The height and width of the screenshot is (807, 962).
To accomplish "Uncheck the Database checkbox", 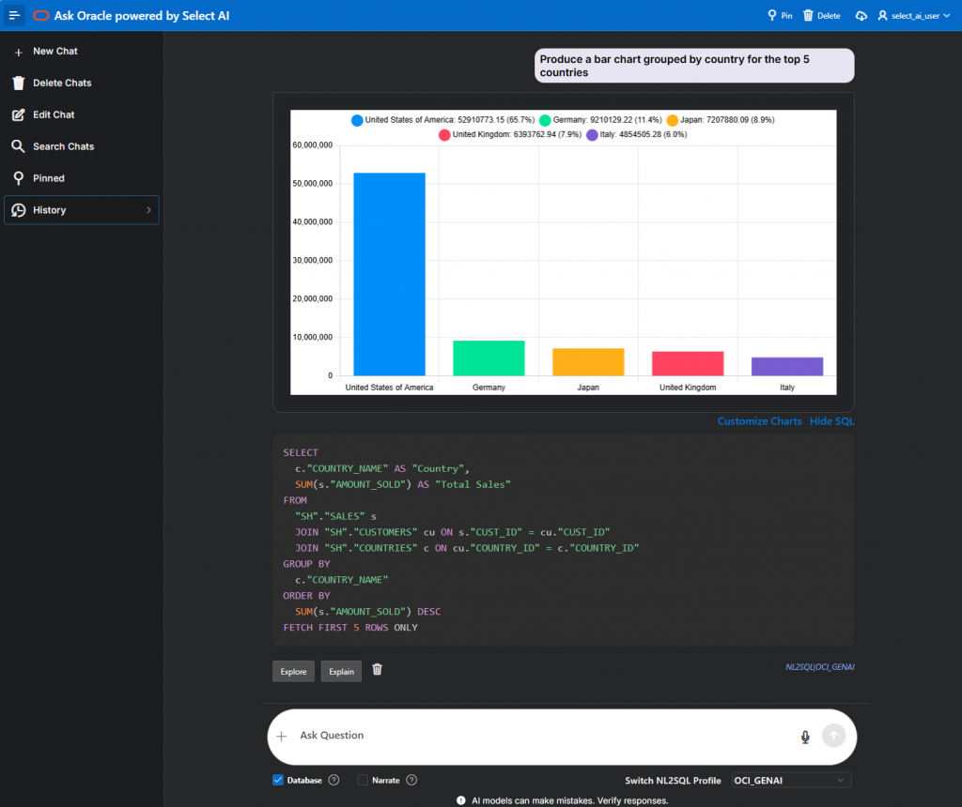I will 278,780.
